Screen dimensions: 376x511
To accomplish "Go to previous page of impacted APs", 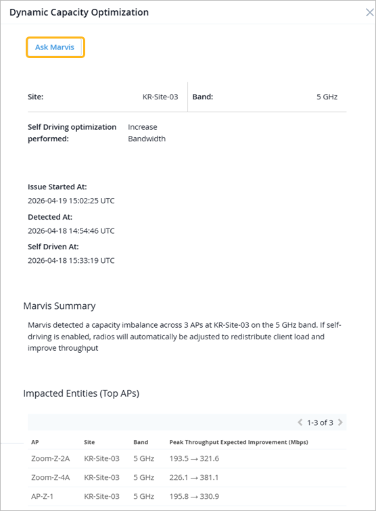I will pos(300,422).
